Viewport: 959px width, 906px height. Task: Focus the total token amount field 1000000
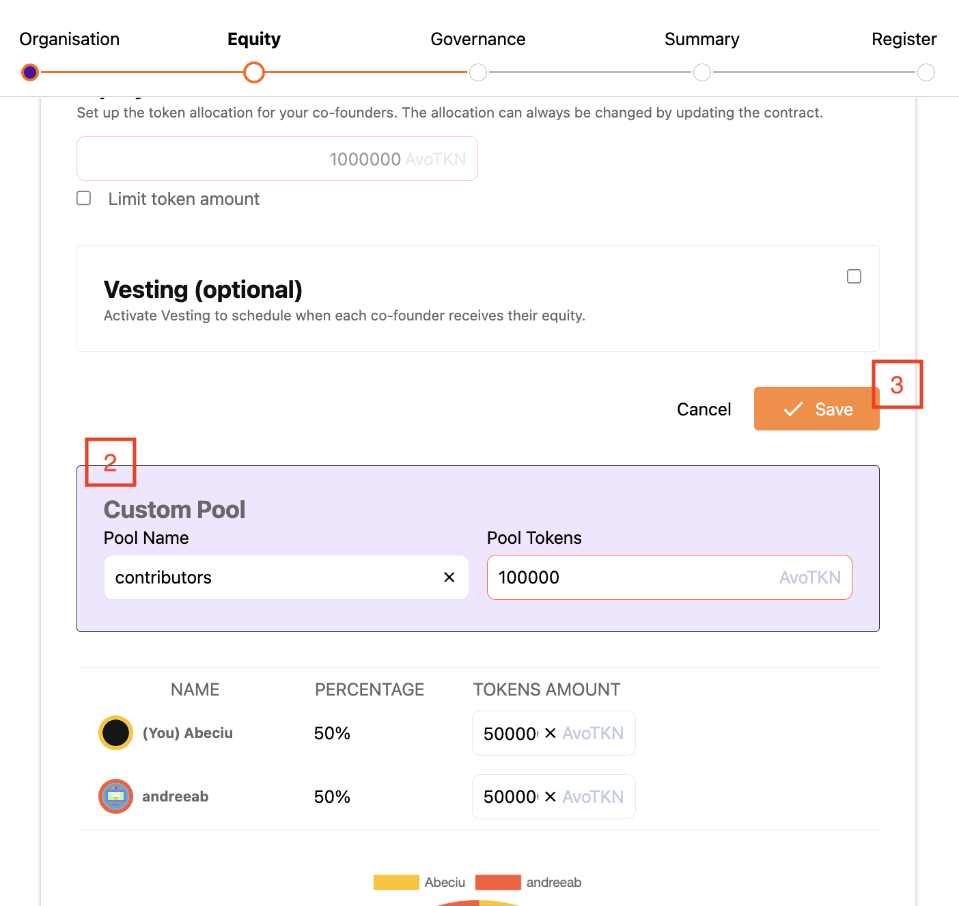click(x=277, y=159)
